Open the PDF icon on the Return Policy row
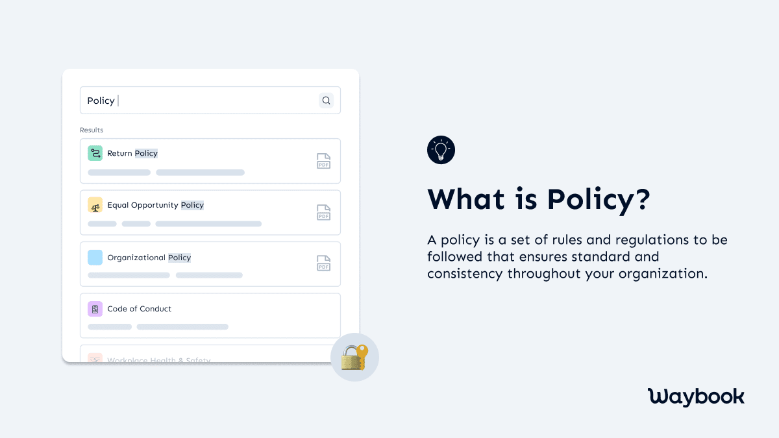 [x=323, y=160]
